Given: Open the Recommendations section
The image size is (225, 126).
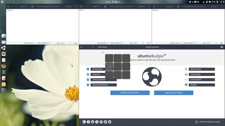Looking at the screenshot, I should [x=104, y=85].
